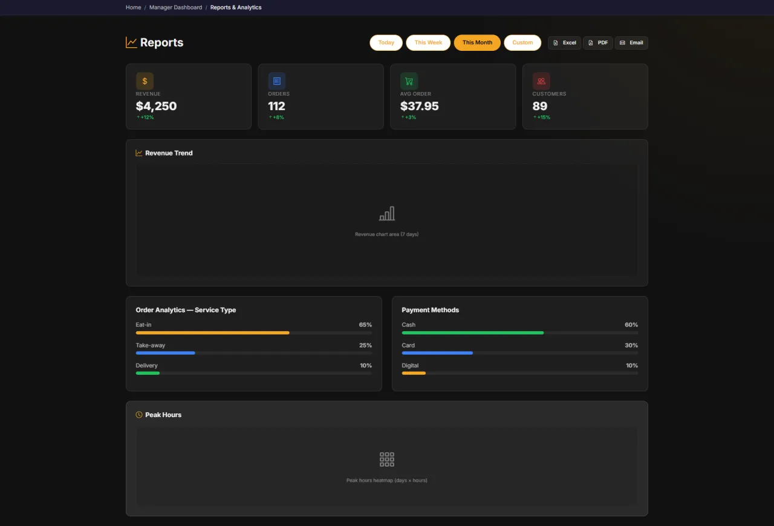Click the 65% Eat-in percentage
This screenshot has height=526, width=774.
pos(365,325)
